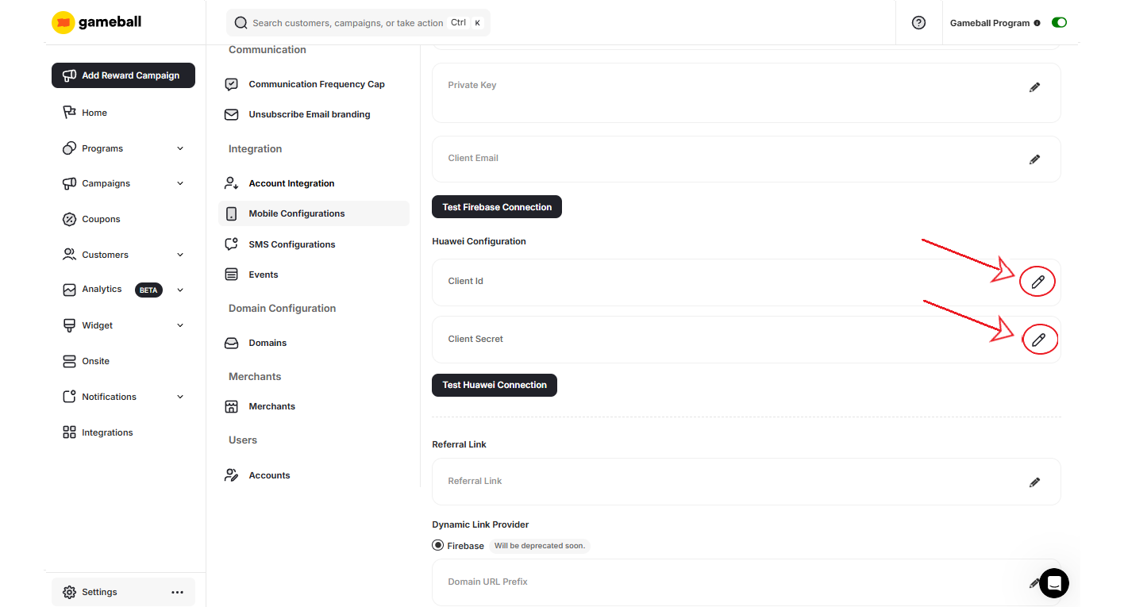The height and width of the screenshot is (607, 1124).
Task: Select the Events list icon
Action: 231,274
